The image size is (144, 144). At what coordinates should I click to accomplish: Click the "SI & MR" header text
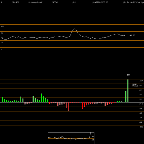pos(15,2)
